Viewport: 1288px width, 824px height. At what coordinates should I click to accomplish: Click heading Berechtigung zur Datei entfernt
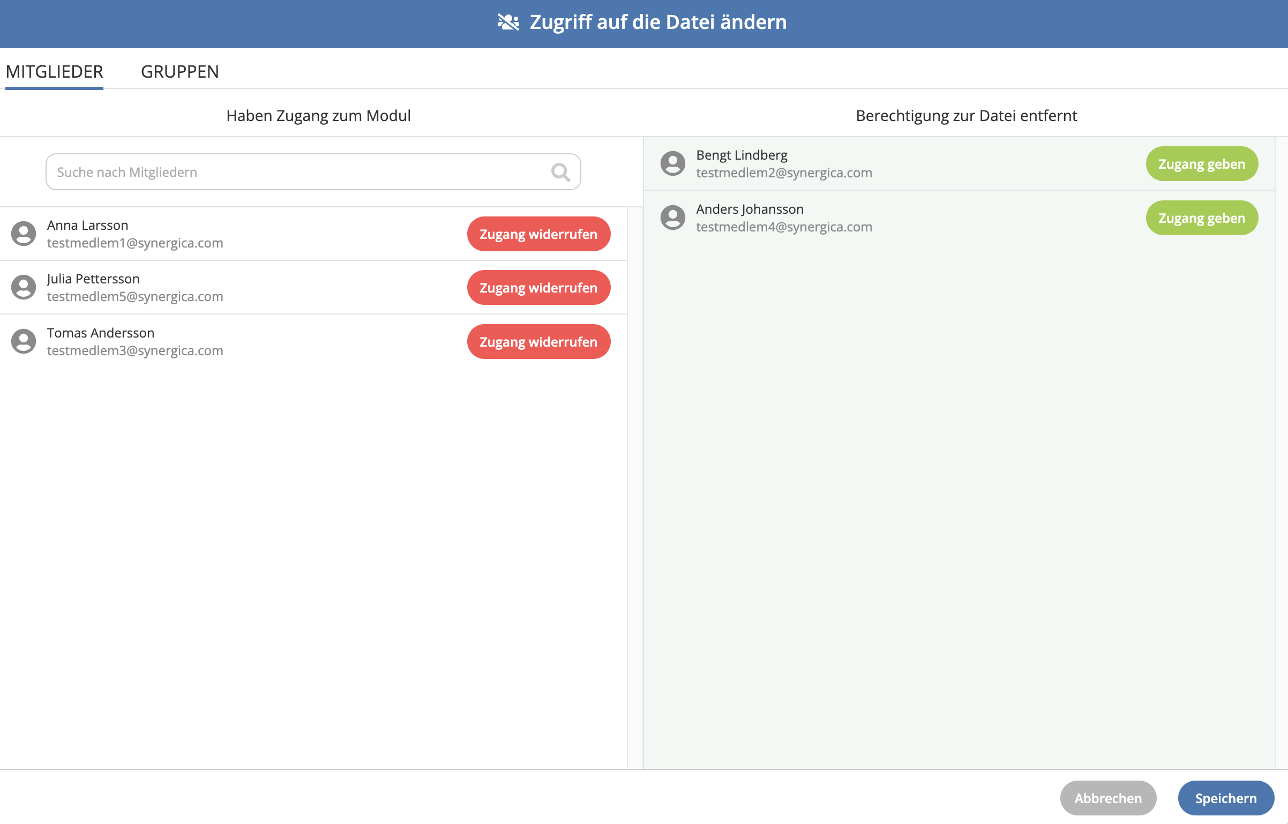966,116
